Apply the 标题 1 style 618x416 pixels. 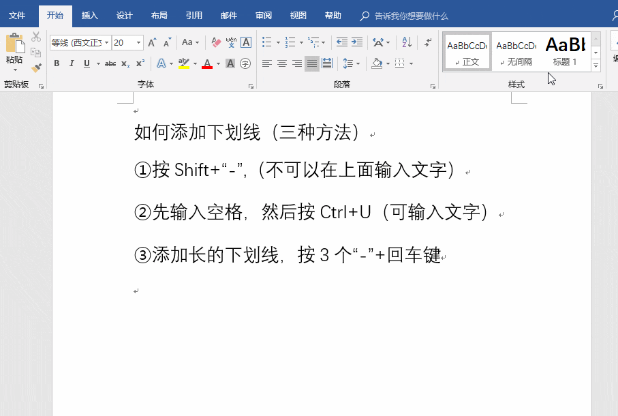pyautogui.click(x=565, y=51)
